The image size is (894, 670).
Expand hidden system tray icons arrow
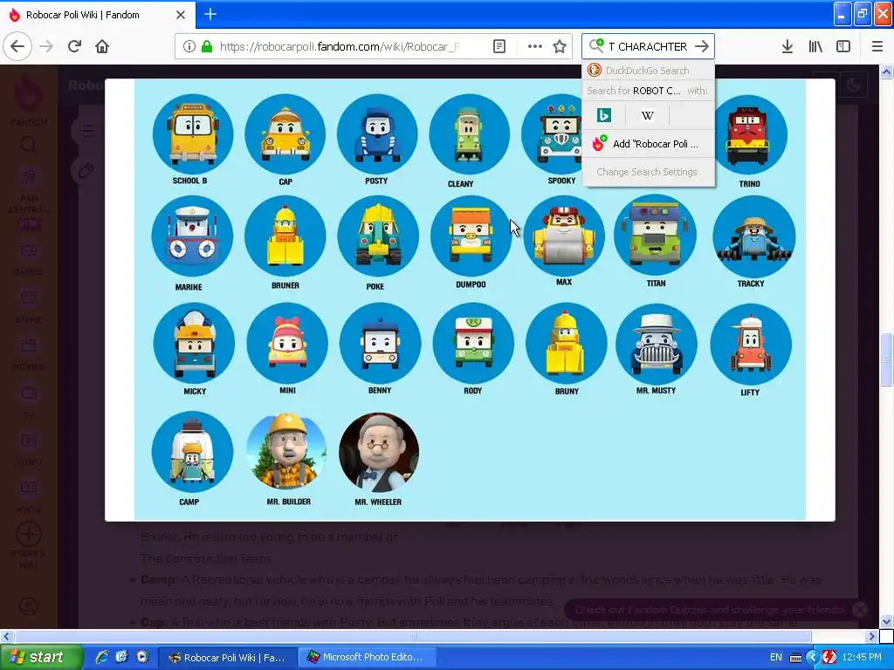[813, 658]
